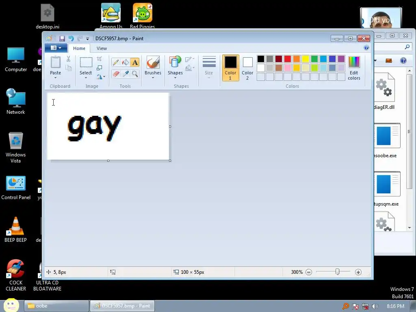Click the Brushes tool icon
This screenshot has height=312, width=416.
coord(153,62)
